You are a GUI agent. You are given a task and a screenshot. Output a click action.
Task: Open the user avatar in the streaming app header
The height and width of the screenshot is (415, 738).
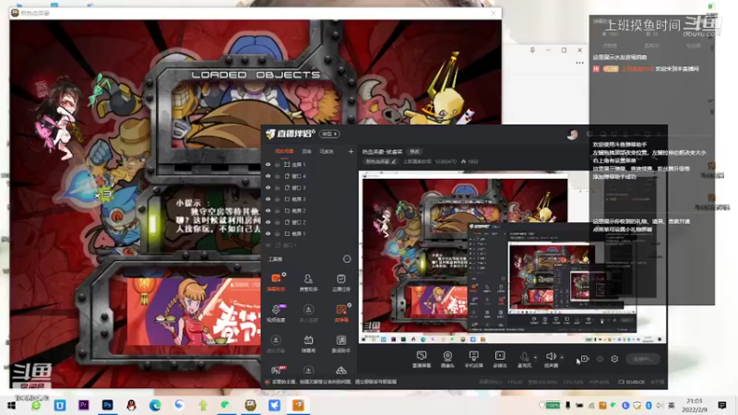click(x=572, y=135)
